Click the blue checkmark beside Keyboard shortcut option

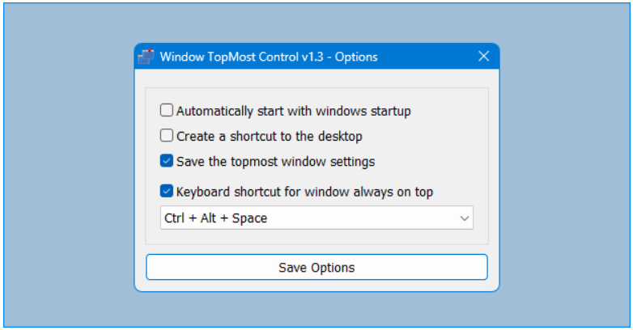pos(167,192)
